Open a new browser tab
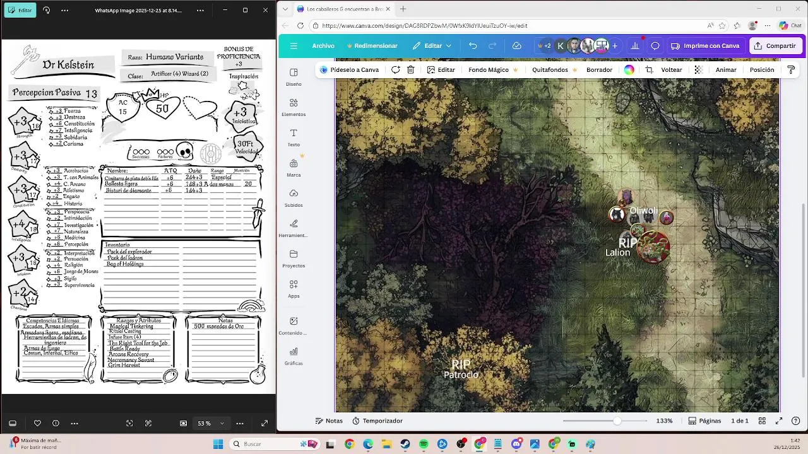 pyautogui.click(x=403, y=9)
